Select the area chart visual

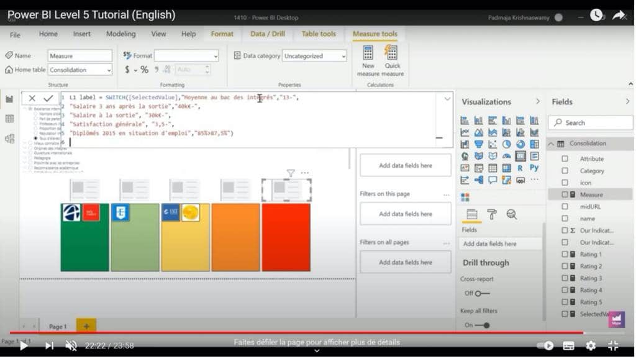479,132
